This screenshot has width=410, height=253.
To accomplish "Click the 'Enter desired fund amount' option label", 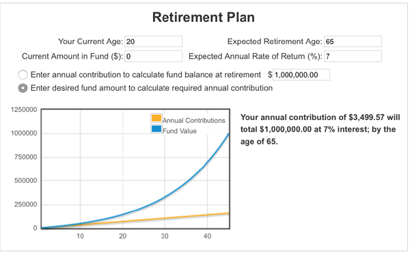I will (x=152, y=88).
